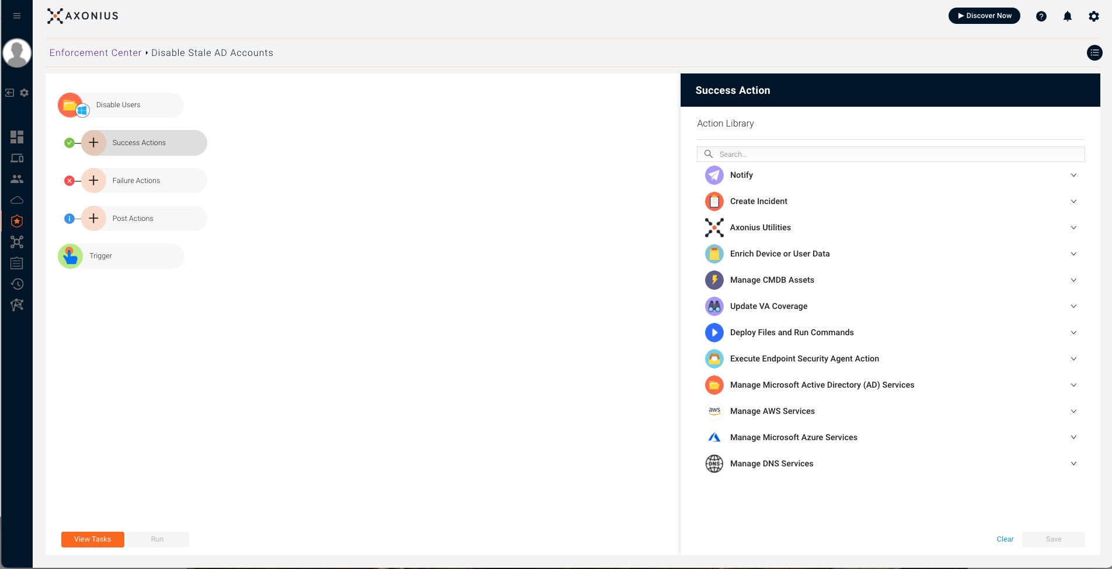
Task: Open the help question mark icon
Action: click(1041, 16)
